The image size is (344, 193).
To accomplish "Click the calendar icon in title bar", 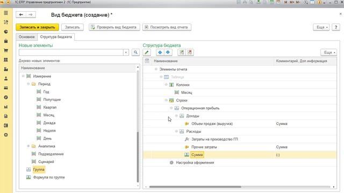I will 278,2.
